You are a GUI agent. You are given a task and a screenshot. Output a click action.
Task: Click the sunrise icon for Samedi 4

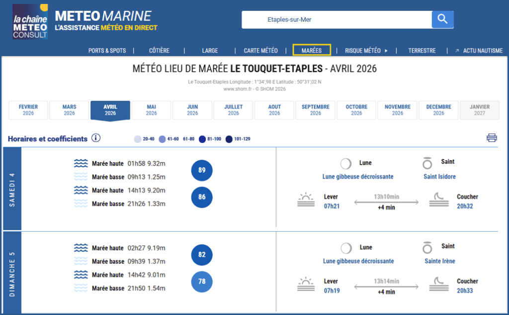(x=306, y=200)
